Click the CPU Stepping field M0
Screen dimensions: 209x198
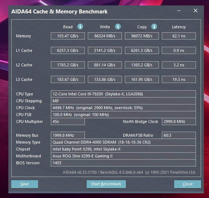123,101
